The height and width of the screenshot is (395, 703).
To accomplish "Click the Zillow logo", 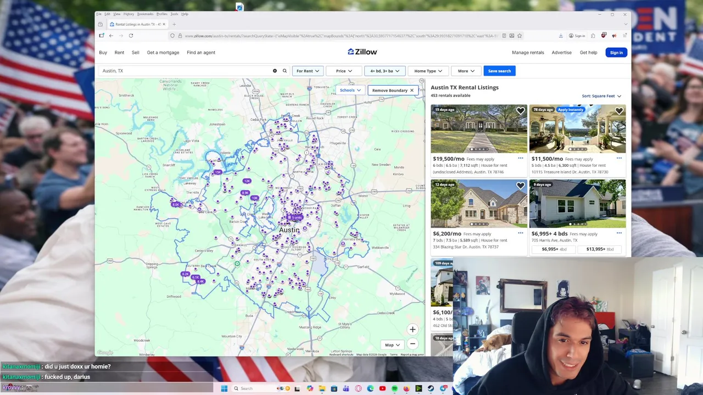I will point(362,52).
